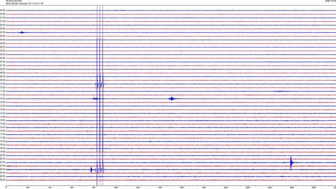Select the 01:00 trace time label
Viewport: 336px width, 189px height.
(x=2, y=17)
